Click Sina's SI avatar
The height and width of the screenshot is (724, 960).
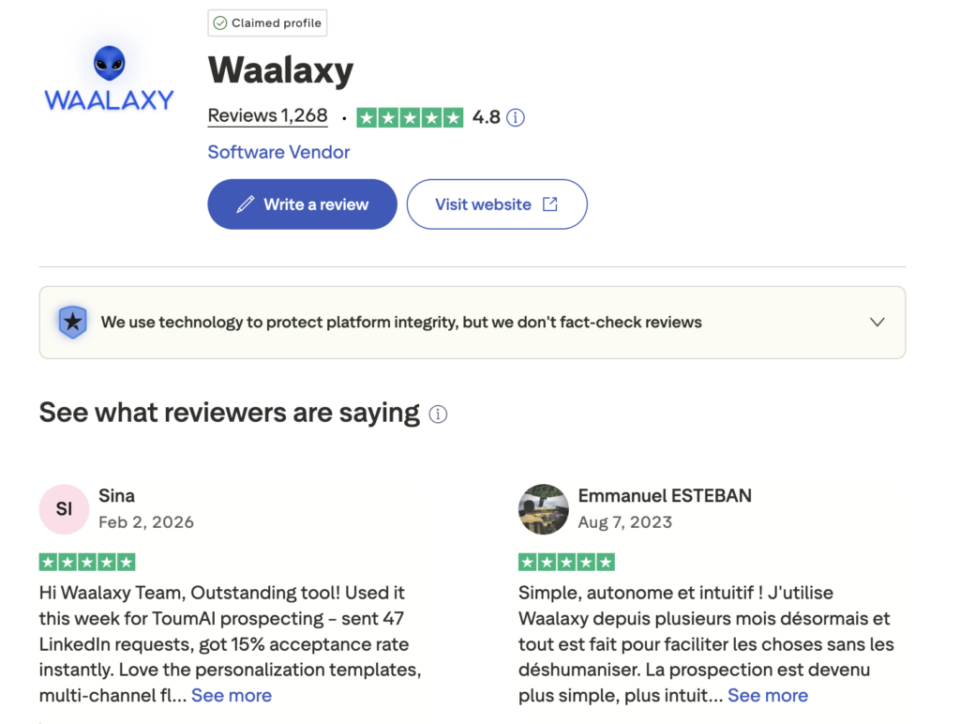[x=64, y=509]
